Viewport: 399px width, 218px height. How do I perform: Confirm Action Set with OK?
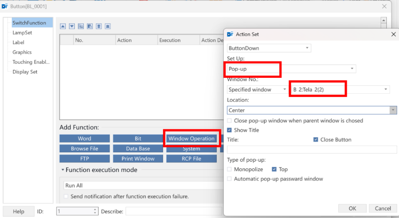(x=352, y=208)
